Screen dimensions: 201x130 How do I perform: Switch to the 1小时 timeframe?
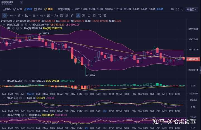click(136, 9)
